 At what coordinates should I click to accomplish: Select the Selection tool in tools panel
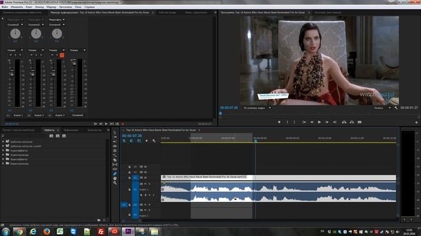[115, 132]
